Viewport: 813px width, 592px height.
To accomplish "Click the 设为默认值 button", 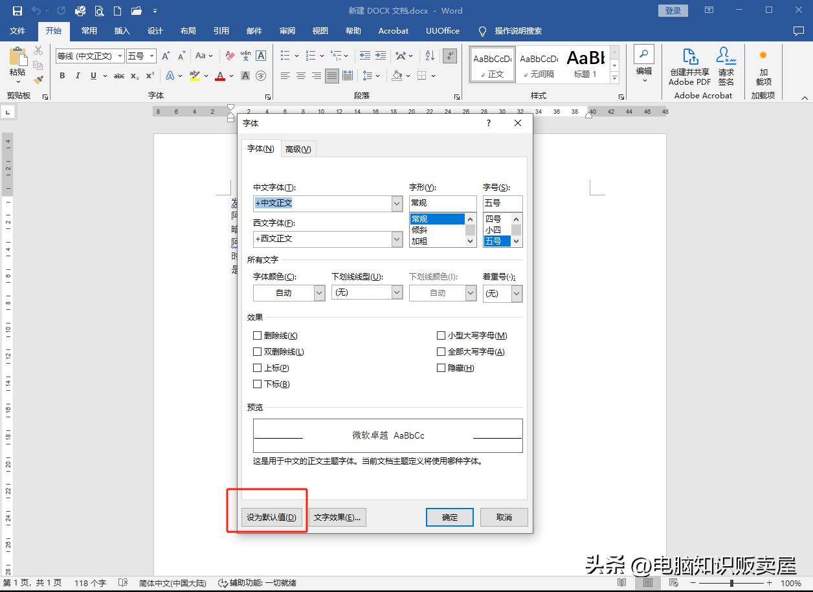I will (x=271, y=517).
